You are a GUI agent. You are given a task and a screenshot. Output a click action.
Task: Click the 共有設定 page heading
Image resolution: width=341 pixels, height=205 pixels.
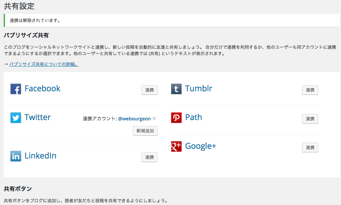(19, 6)
